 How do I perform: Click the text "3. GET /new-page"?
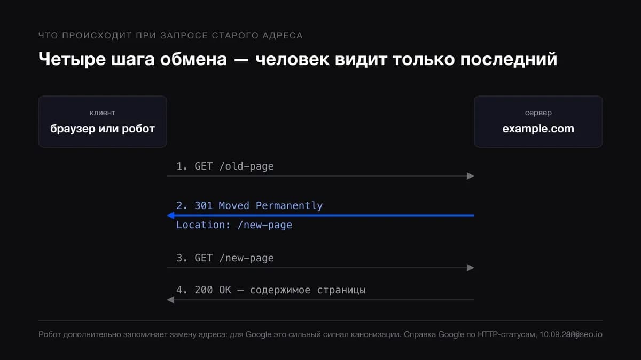225,258
